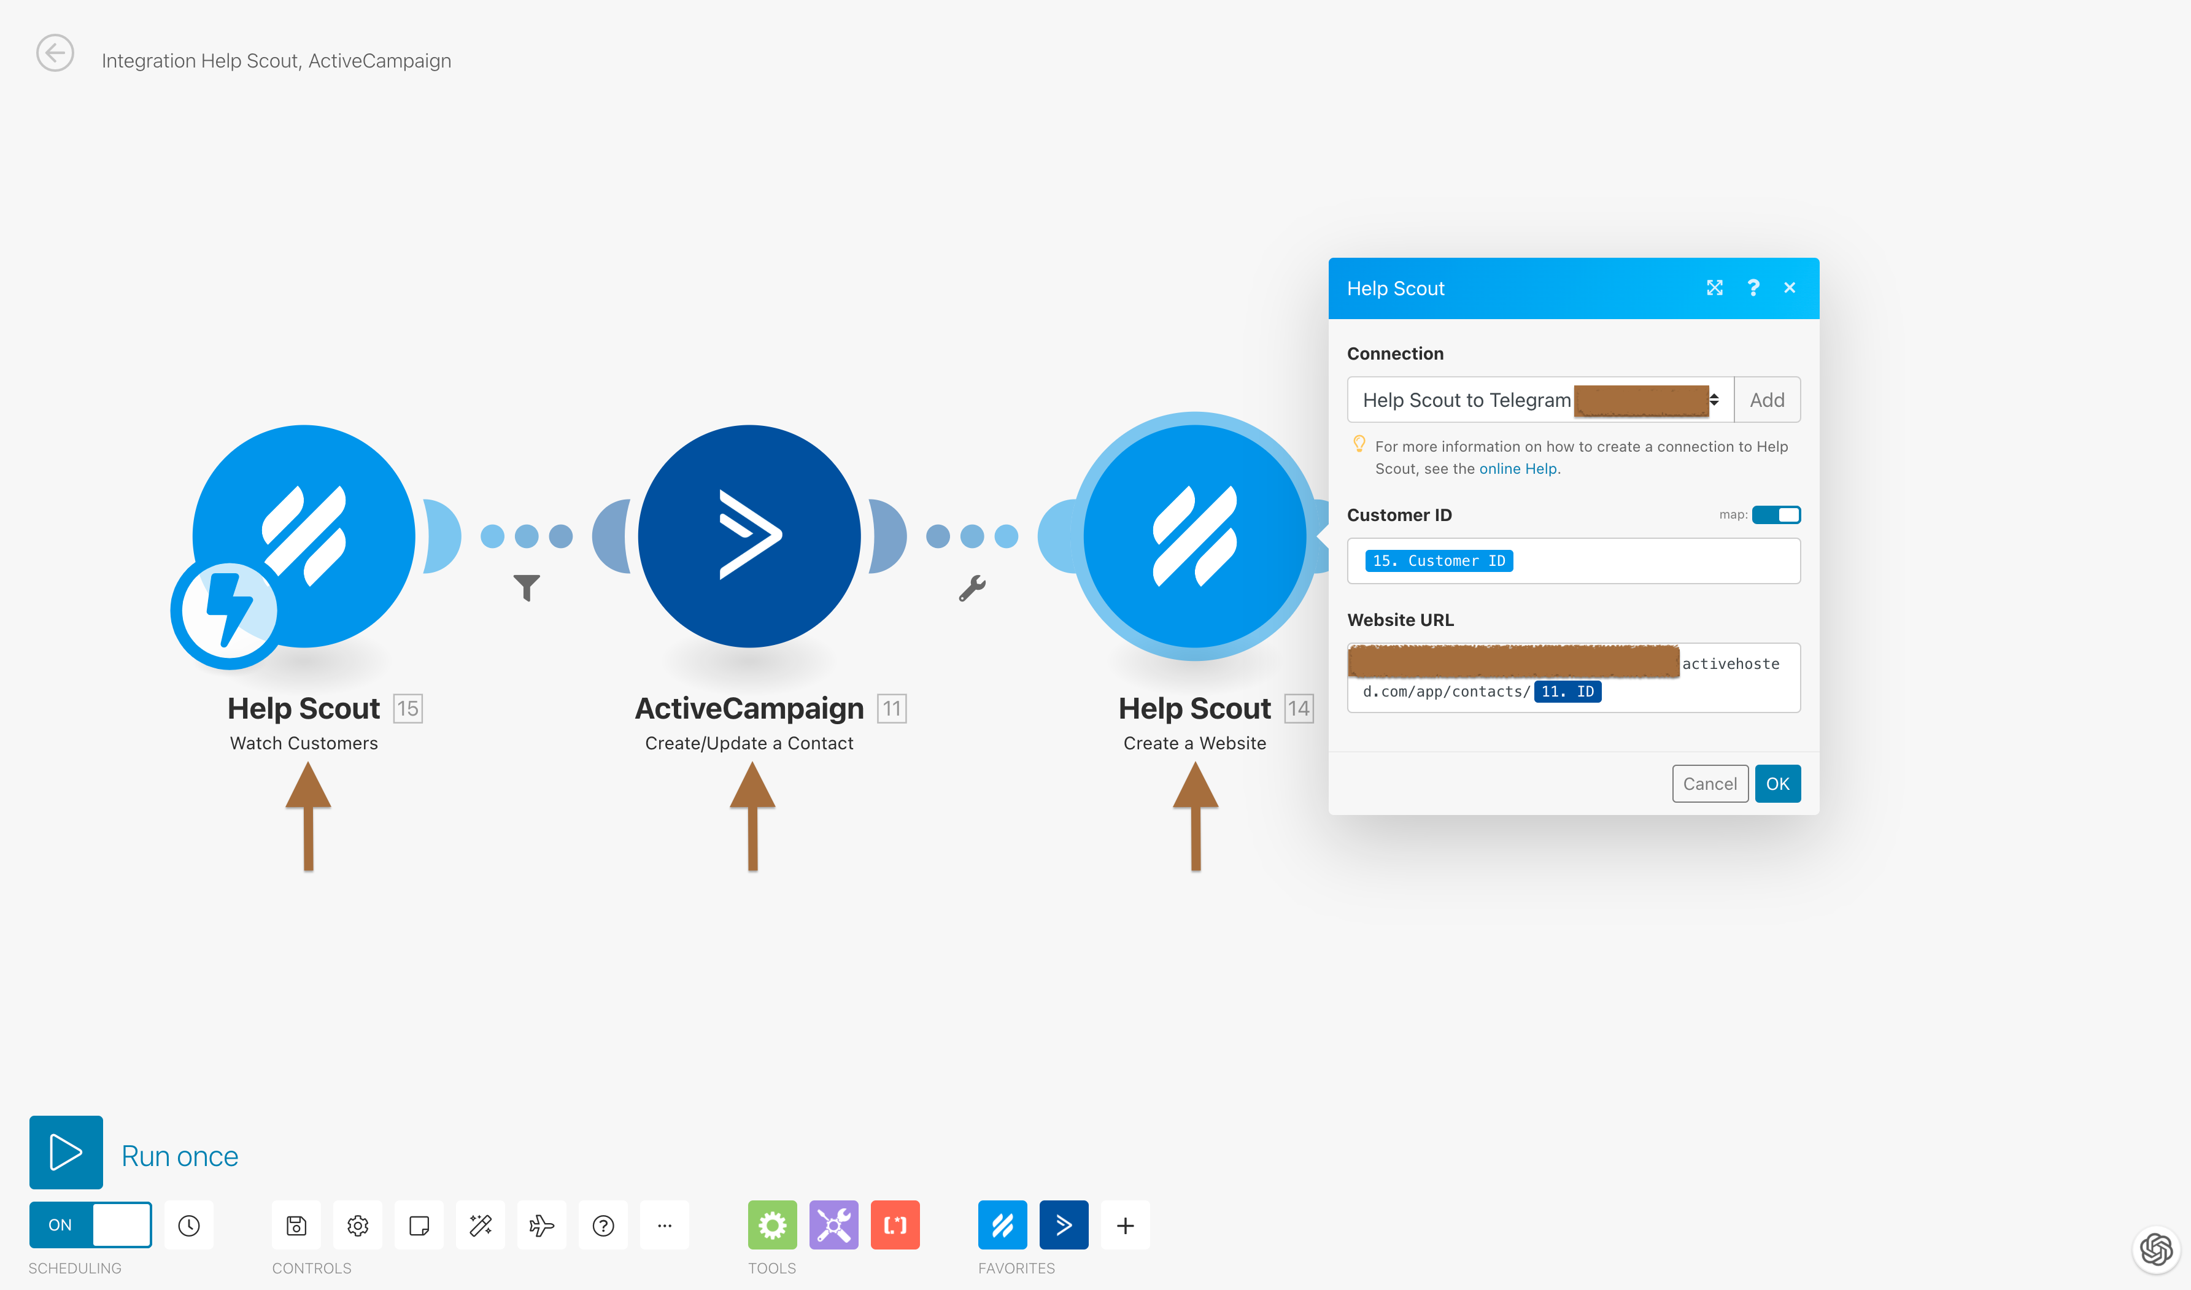Toggle the scenario scheduling ON switch
This screenshot has height=1290, width=2191.
pyautogui.click(x=90, y=1225)
